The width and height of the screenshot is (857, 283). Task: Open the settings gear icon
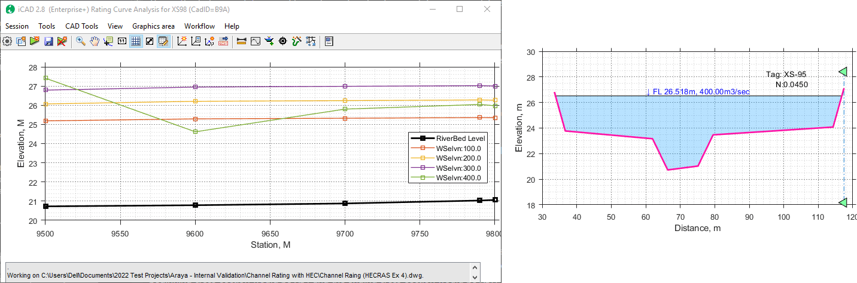(7, 41)
